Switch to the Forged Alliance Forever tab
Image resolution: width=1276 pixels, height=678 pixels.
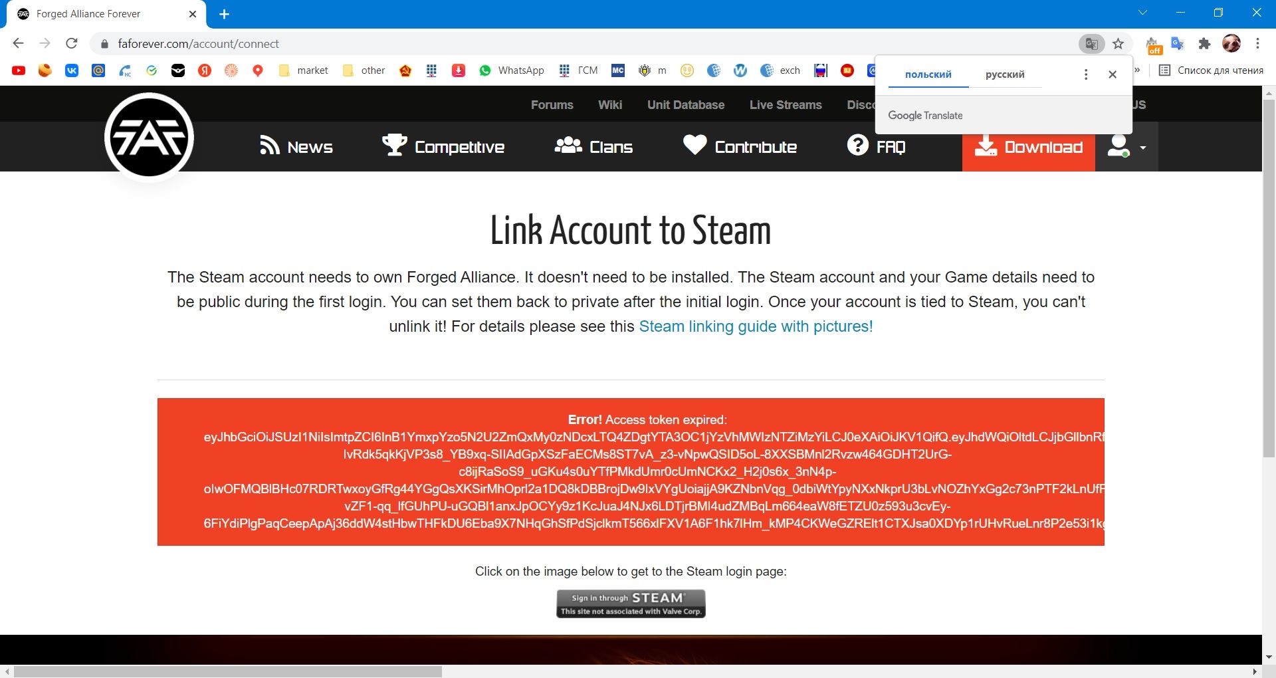106,14
